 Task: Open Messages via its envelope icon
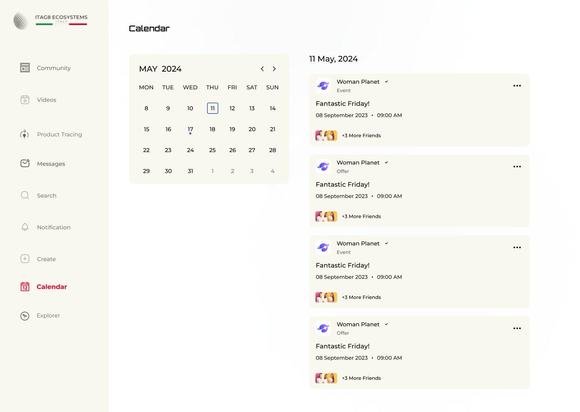[25, 163]
